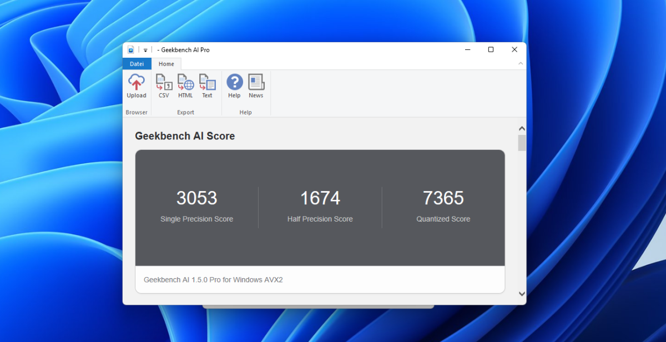This screenshot has width=666, height=342.
Task: Minimize the Geekbench AI Pro window
Action: pos(467,49)
